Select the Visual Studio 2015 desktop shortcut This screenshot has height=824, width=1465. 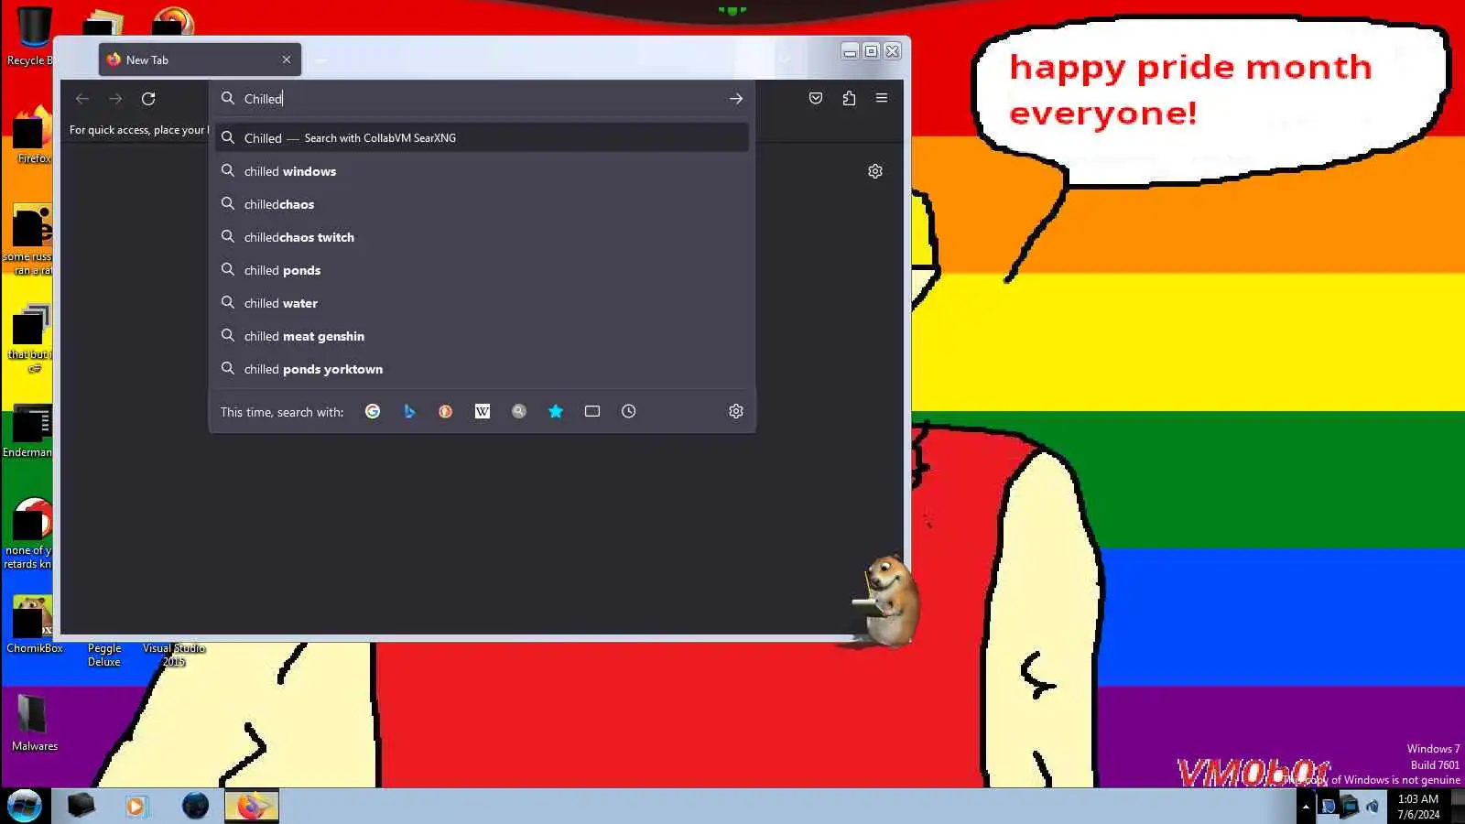click(174, 654)
